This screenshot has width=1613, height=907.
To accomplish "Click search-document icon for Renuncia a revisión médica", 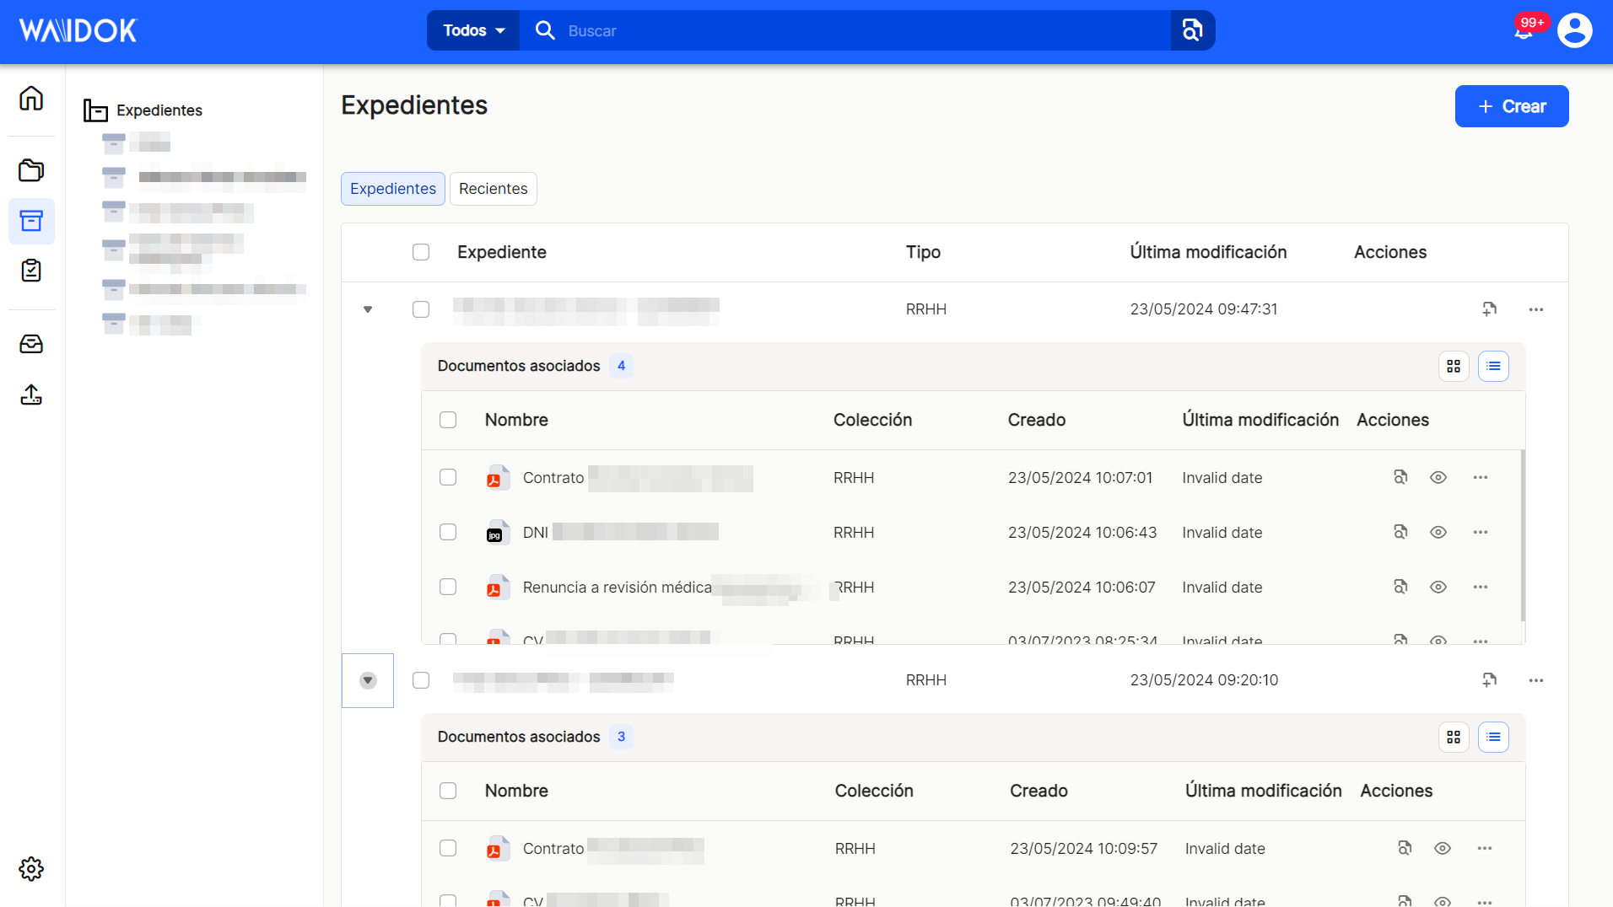I will [x=1400, y=587].
